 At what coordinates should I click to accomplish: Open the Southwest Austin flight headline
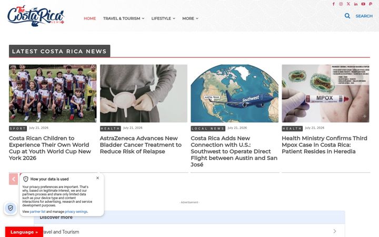(234, 151)
